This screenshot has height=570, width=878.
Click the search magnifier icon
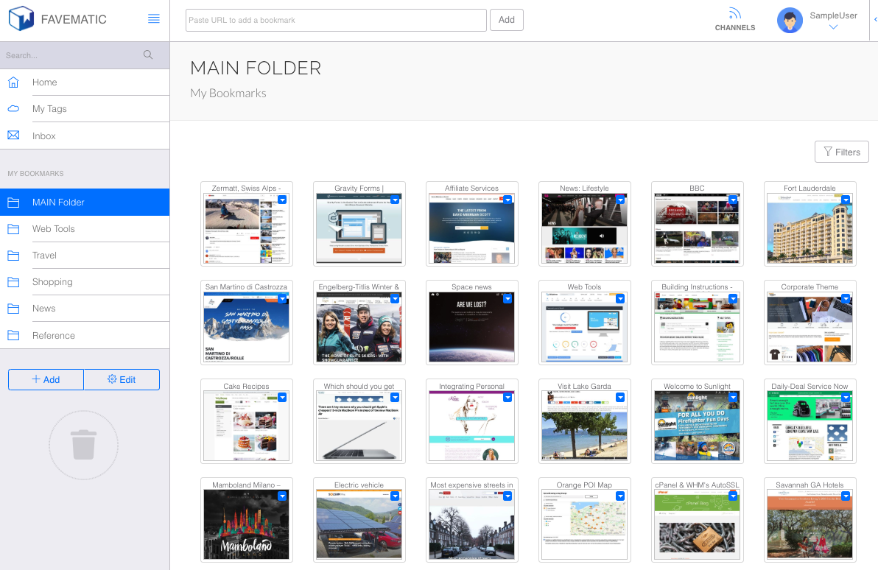(x=148, y=54)
